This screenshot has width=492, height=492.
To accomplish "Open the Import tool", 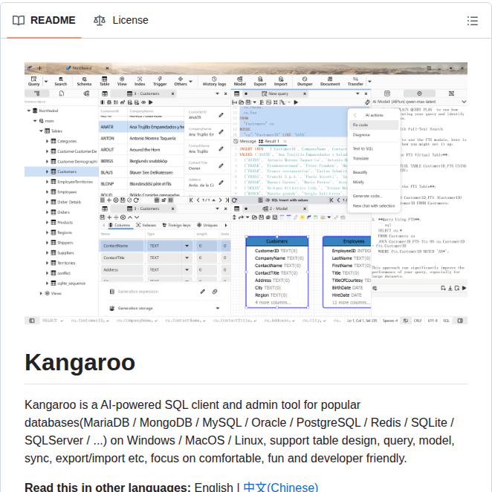I will (281, 82).
